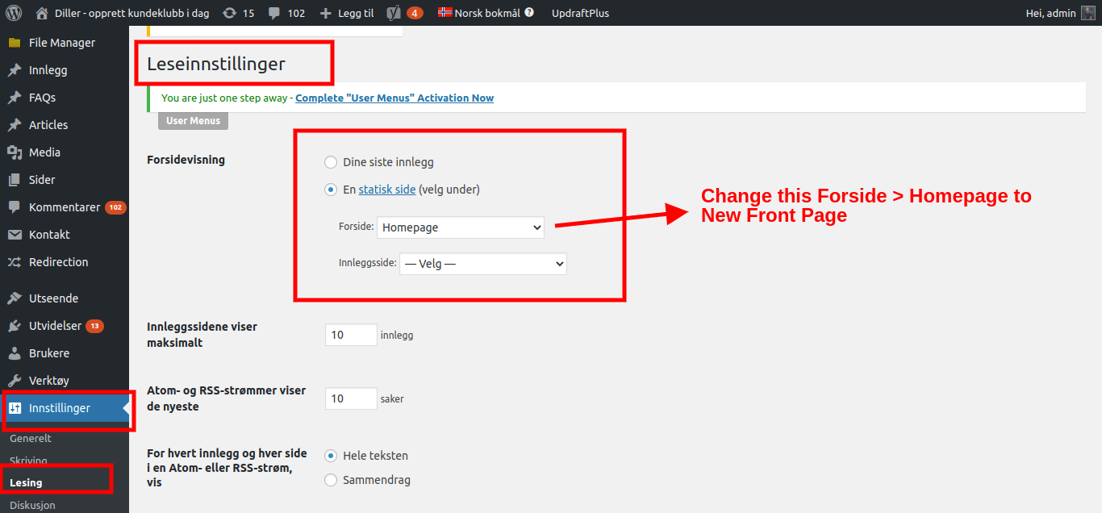Click the WordPress logo icon

point(13,13)
